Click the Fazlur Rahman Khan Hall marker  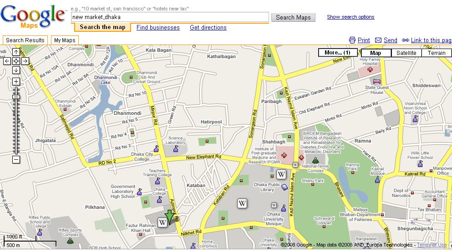[x=141, y=234]
